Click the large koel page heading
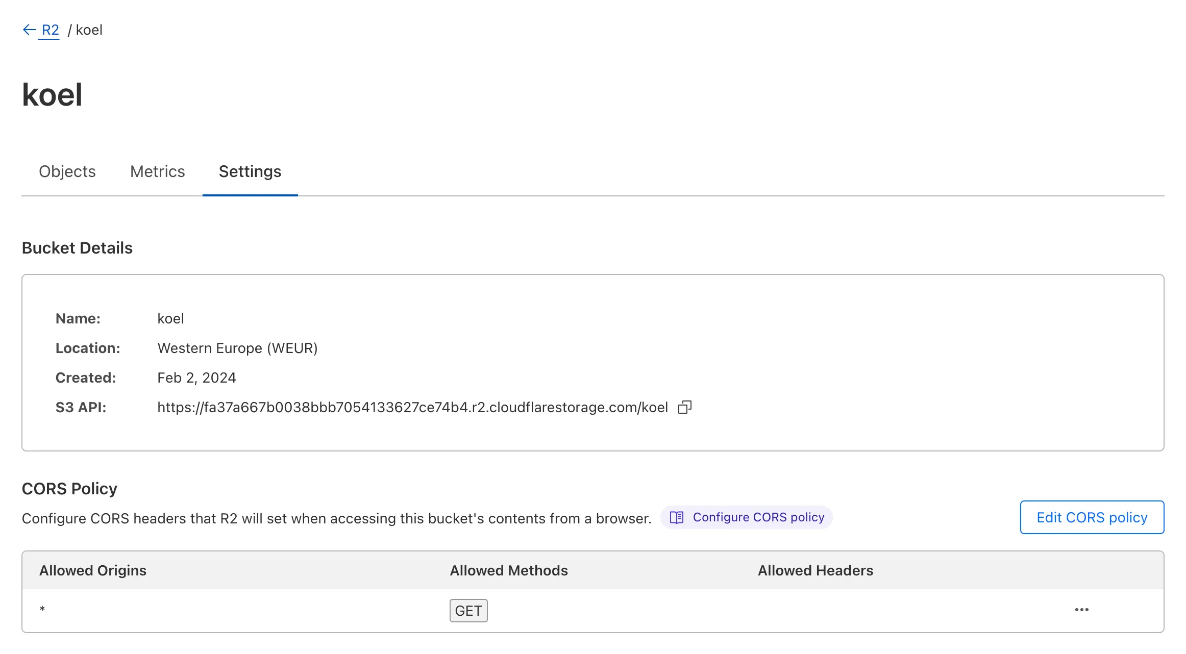The width and height of the screenshot is (1186, 654). tap(52, 95)
